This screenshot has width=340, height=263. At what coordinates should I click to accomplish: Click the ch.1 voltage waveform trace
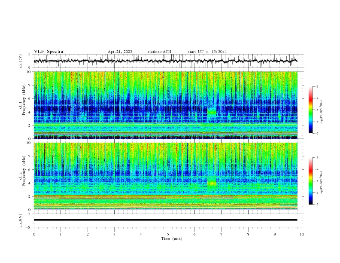pyautogui.click(x=165, y=61)
